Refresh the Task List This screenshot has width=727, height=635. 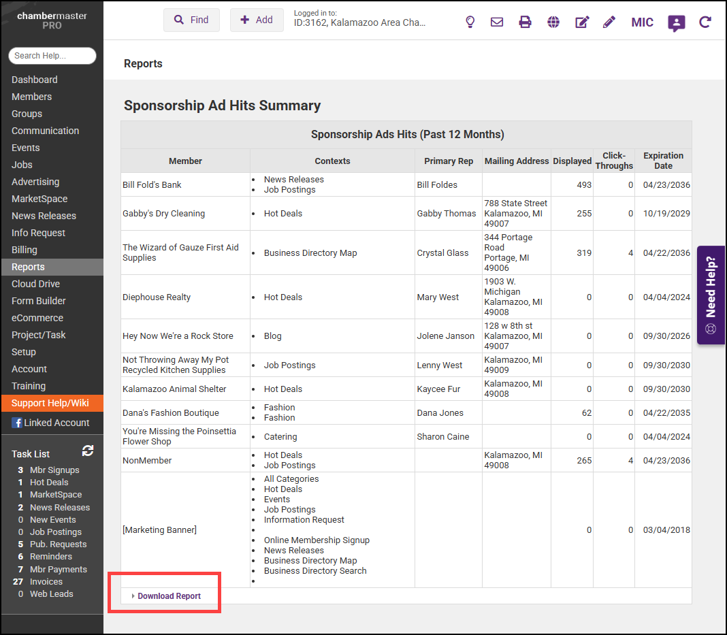[x=88, y=451]
